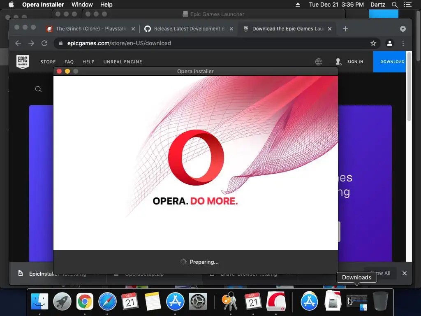The image size is (421, 316).
Task: Click the Epic Games logo
Action: coord(23,62)
